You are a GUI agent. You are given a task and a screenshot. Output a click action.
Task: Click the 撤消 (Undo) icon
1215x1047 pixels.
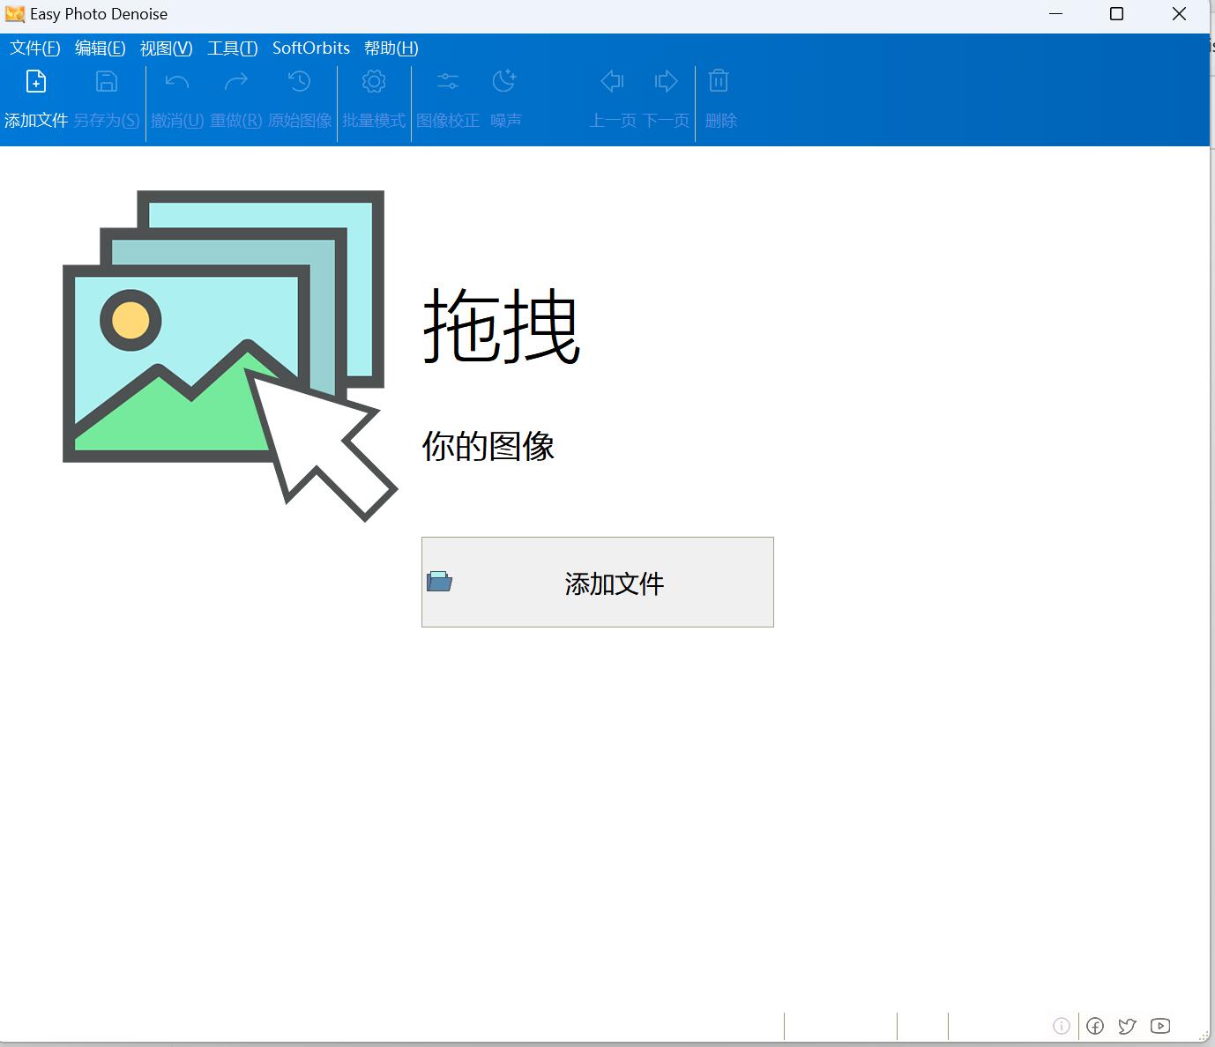(x=175, y=81)
